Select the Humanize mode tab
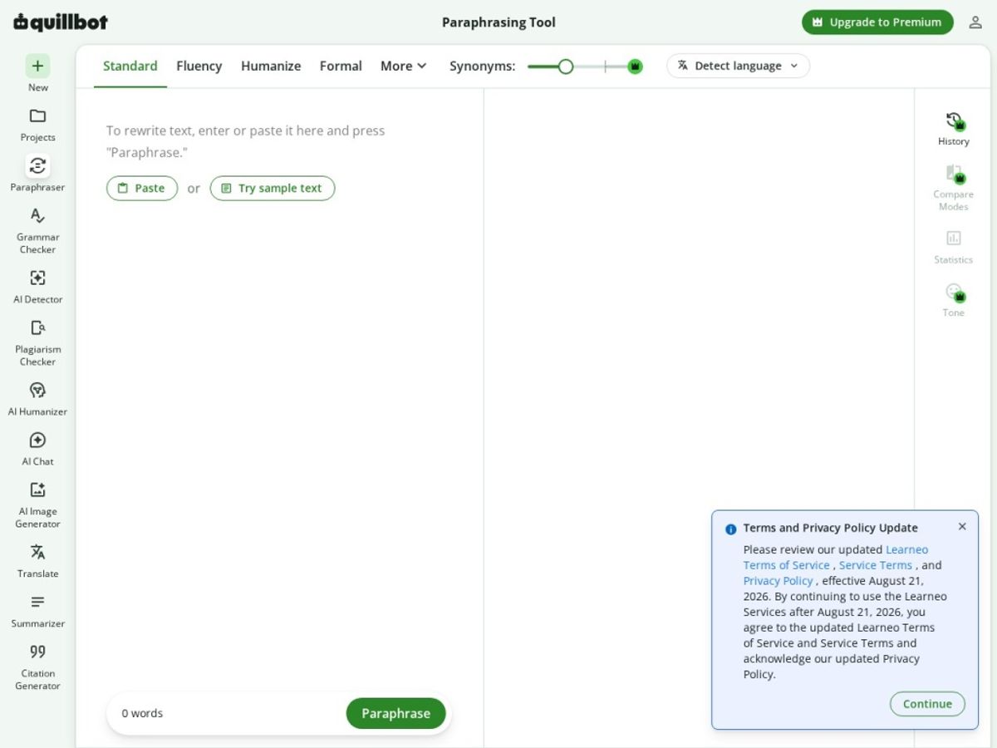Viewport: 997px width, 748px height. 271,66
